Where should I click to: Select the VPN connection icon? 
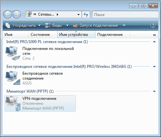(13, 103)
